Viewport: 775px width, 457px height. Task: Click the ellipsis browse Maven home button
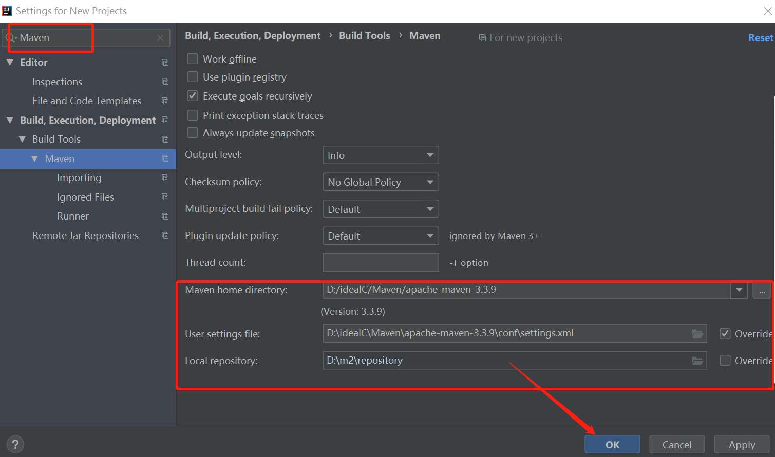762,290
